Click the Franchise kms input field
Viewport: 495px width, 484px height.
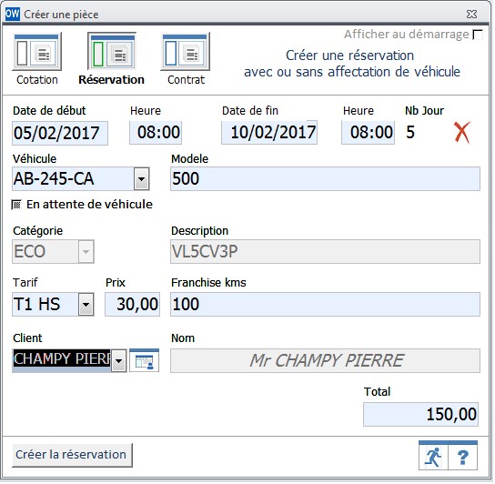point(326,305)
